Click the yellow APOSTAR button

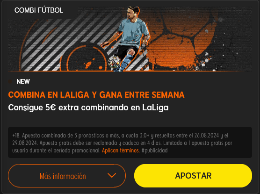click(x=193, y=176)
